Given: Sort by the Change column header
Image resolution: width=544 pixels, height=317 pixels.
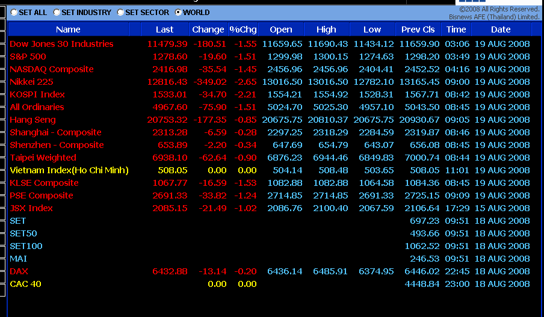Looking at the screenshot, I should [208, 29].
